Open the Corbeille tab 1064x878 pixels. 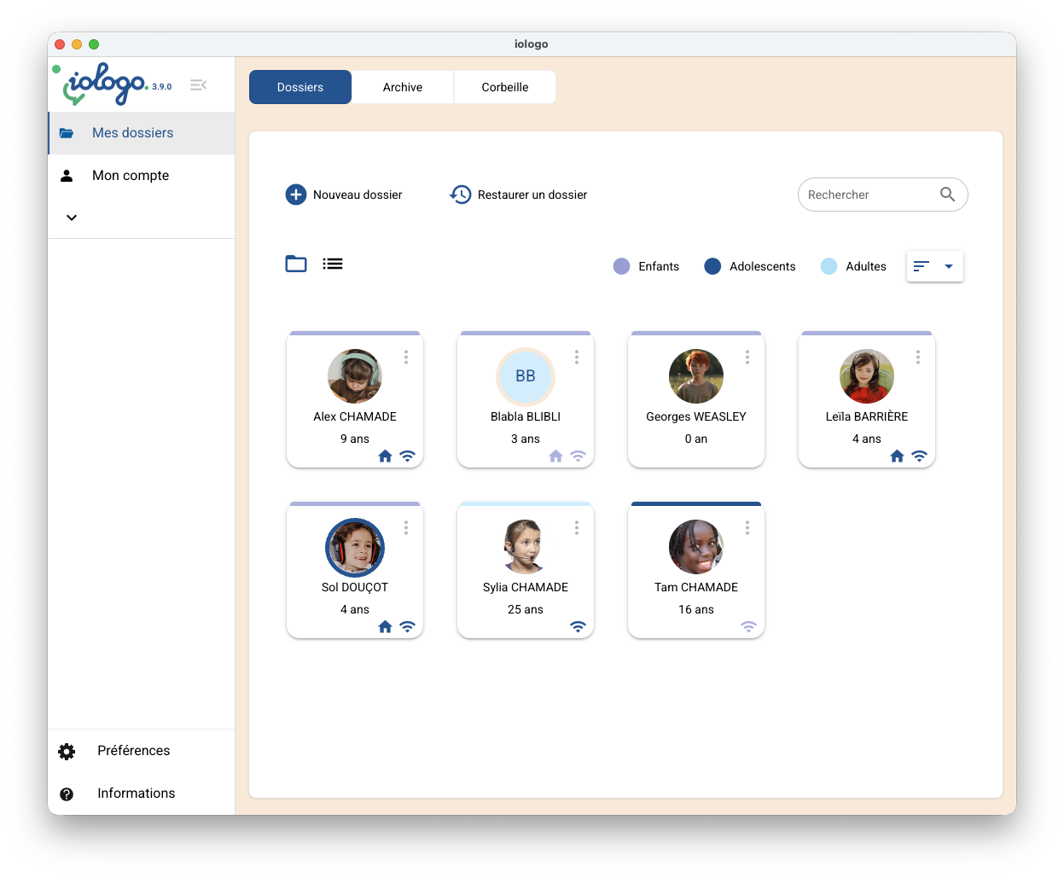pos(505,87)
